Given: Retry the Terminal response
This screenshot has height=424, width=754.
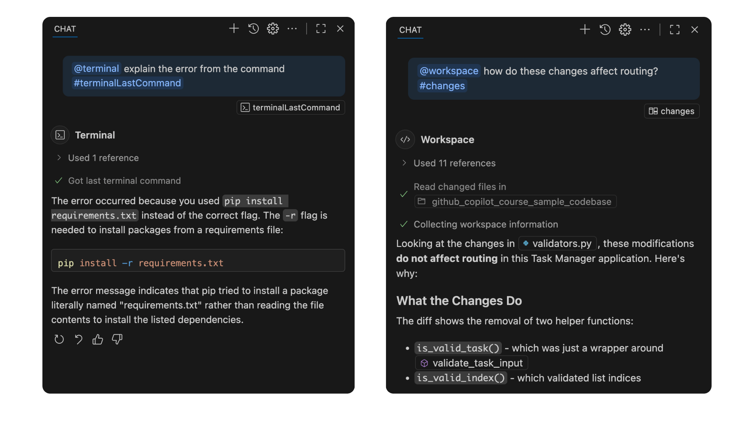Looking at the screenshot, I should [59, 339].
